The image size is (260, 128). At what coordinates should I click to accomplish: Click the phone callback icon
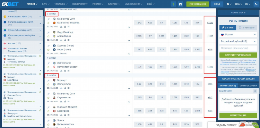click(x=256, y=4)
